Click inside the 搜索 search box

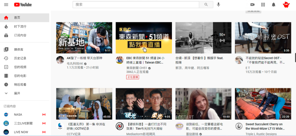click(x=136, y=5)
